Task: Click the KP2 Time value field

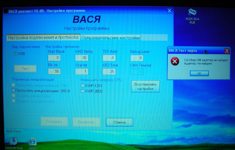Action: coord(109,72)
